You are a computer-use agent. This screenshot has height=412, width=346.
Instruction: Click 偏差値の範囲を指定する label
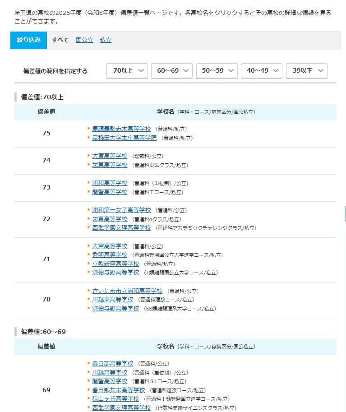click(x=55, y=71)
